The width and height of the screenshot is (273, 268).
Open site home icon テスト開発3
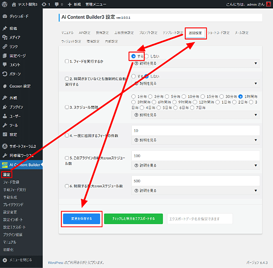point(14,4)
